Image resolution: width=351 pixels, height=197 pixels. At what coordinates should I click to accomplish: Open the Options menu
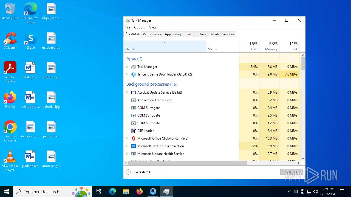pos(140,27)
